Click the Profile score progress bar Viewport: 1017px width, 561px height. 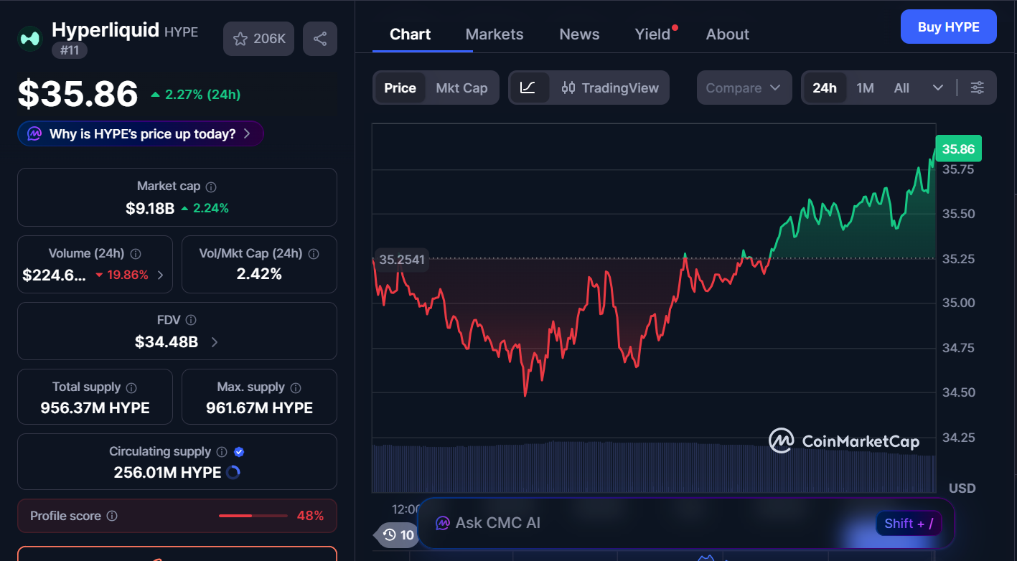click(x=253, y=515)
